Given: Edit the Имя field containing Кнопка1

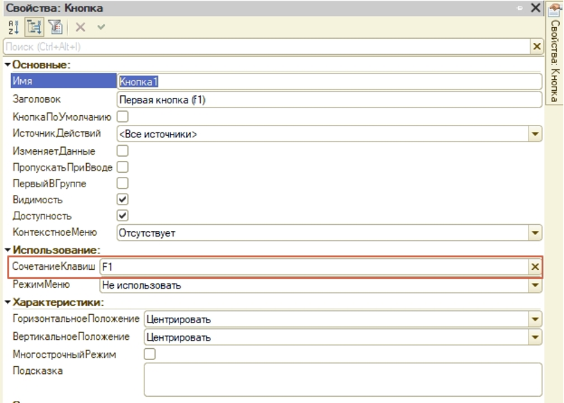Looking at the screenshot, I should pos(329,82).
